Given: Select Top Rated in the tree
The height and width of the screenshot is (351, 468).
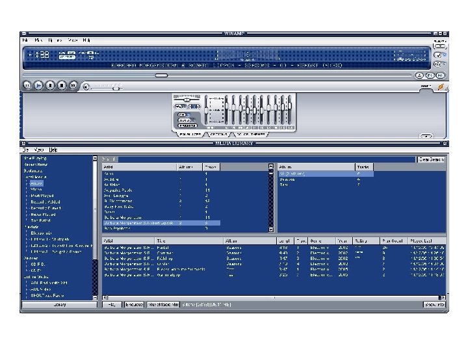Looking at the screenshot, I should pos(40,220).
